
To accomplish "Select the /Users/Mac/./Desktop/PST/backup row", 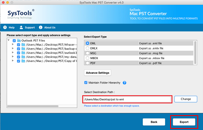I will tap(52, 49).
